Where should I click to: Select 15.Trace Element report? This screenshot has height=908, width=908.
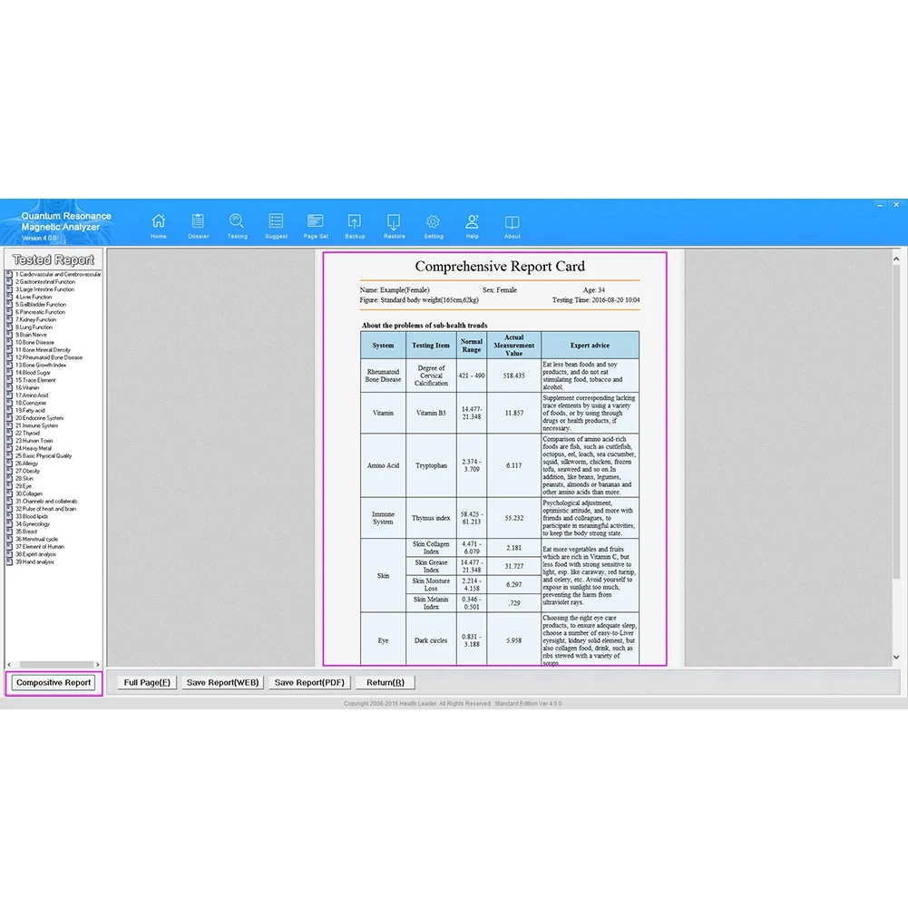point(35,380)
